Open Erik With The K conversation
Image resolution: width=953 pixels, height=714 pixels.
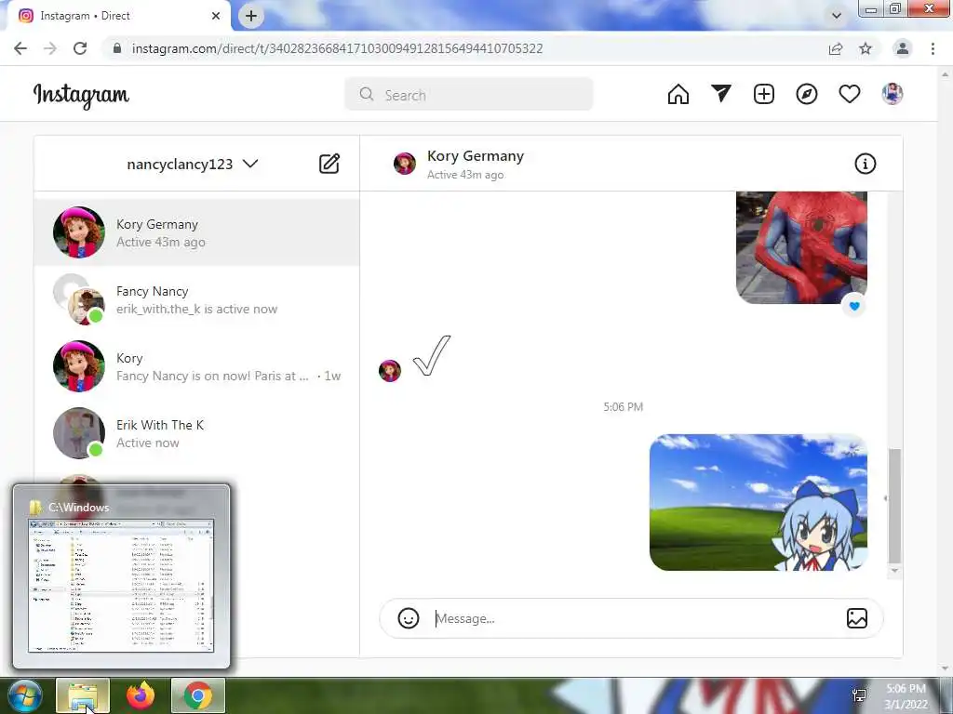[197, 433]
